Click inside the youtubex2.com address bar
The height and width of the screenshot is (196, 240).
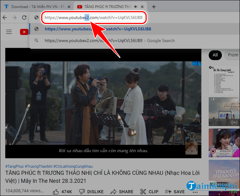(x=94, y=18)
